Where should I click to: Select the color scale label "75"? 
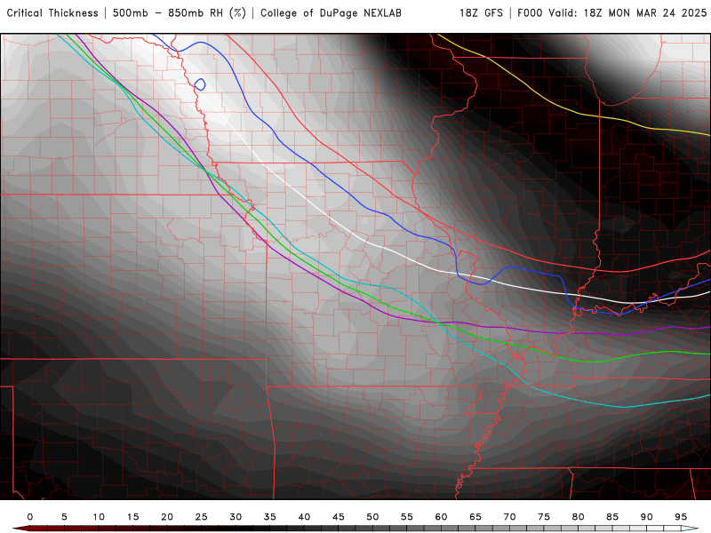coord(544,517)
